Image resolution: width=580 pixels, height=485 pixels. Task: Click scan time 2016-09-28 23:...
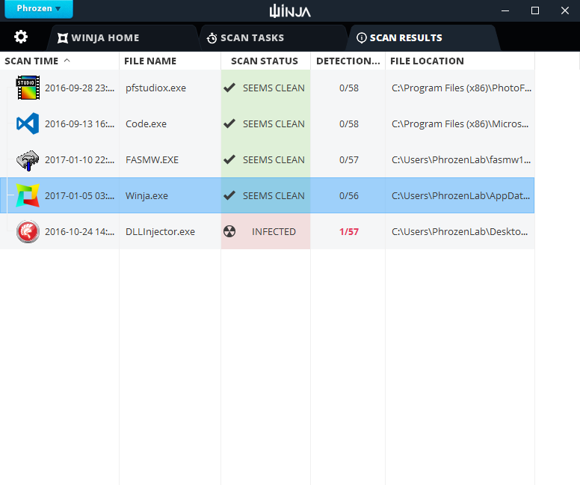coord(79,88)
